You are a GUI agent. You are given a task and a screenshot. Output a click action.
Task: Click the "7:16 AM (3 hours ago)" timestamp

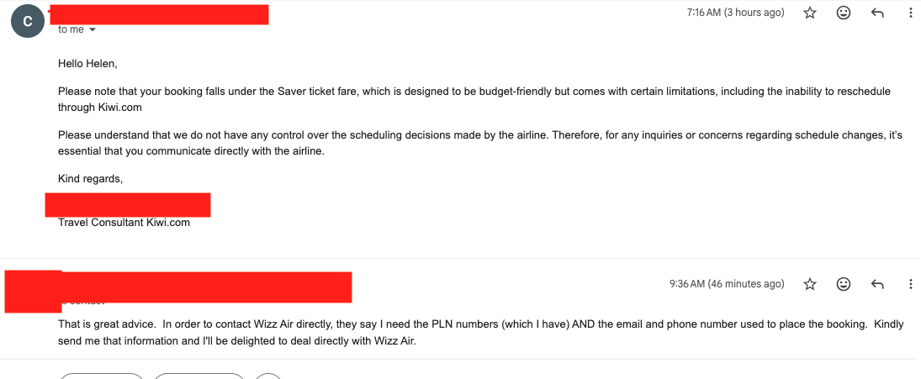coord(735,13)
